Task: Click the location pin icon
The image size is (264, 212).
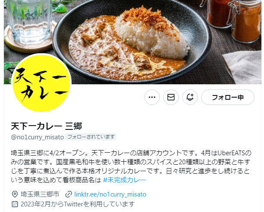Action: (x=15, y=194)
